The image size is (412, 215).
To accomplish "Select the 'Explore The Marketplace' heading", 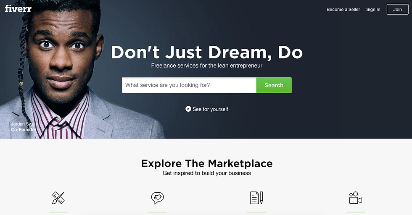I will [207, 163].
